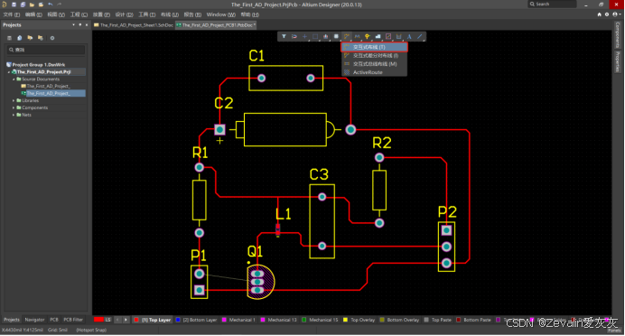625x336 pixels.
Task: Click the open file folder icon
Action: (32, 5)
